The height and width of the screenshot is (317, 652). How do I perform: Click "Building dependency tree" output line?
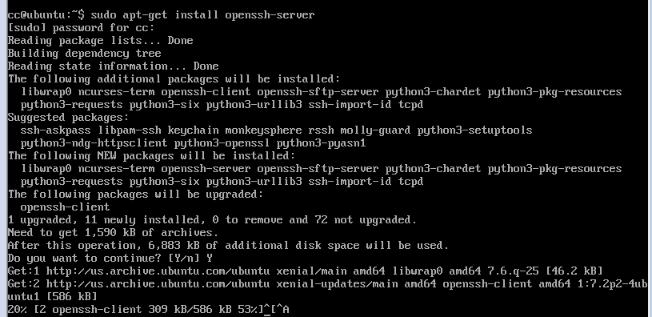tap(85, 54)
